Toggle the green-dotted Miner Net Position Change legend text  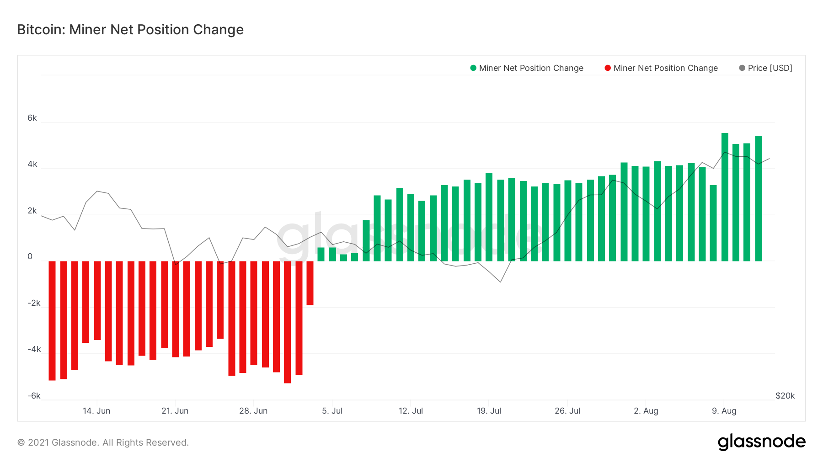click(531, 68)
